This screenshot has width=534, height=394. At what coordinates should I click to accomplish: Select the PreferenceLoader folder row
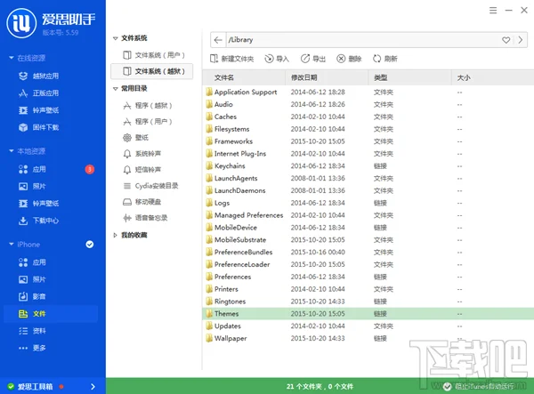tap(368, 264)
